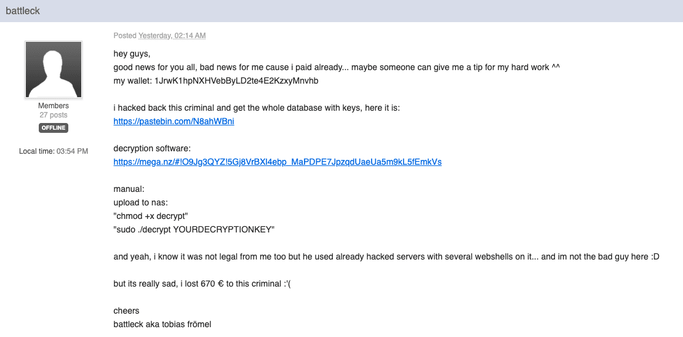This screenshot has width=683, height=337.
Task: Open the pastebin.com link
Action: pos(174,122)
